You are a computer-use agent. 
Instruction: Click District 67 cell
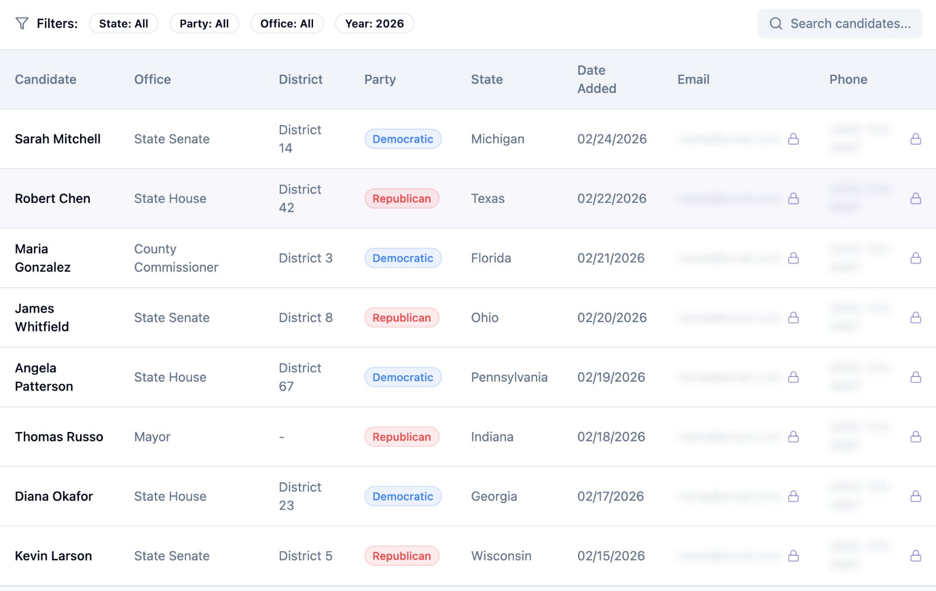(x=300, y=378)
